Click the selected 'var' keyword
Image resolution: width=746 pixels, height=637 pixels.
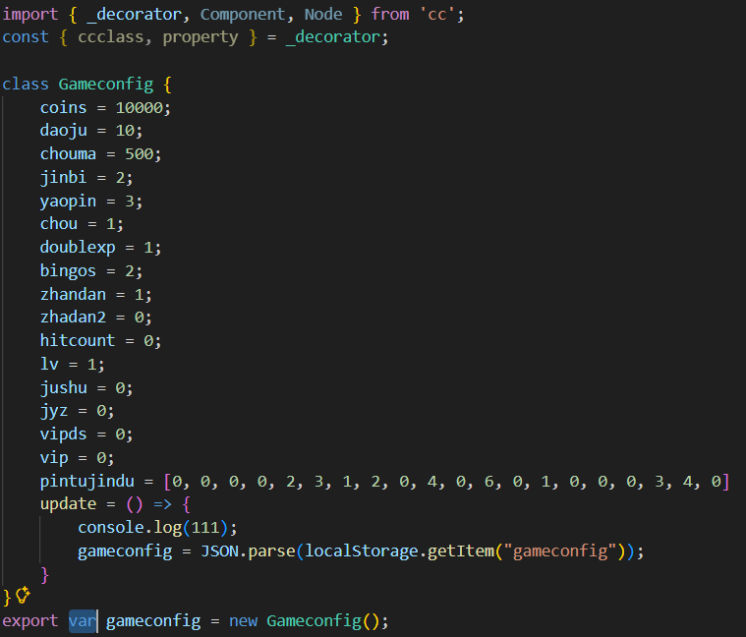83,621
